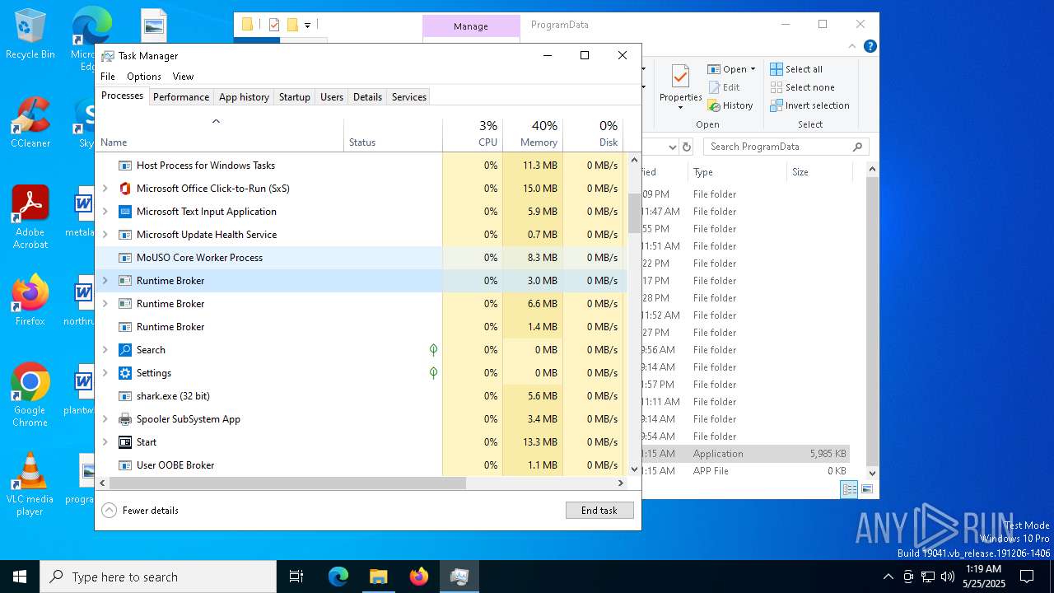Click the Settings process gear icon
1054x593 pixels.
pyautogui.click(x=125, y=373)
